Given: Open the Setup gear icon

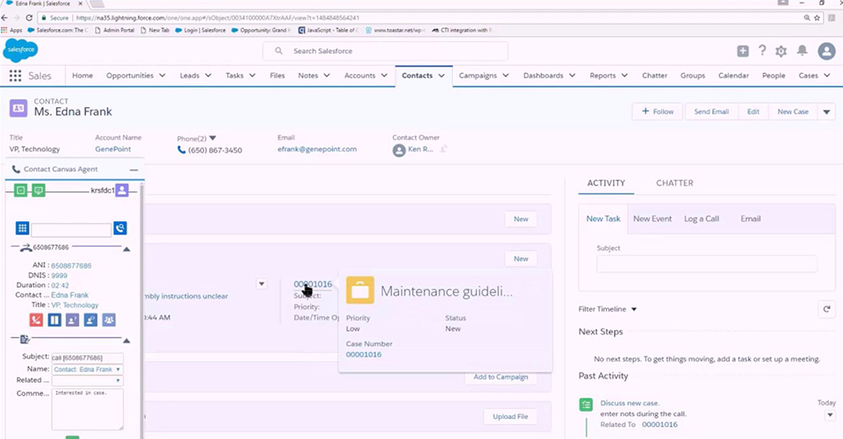Looking at the screenshot, I should [782, 51].
